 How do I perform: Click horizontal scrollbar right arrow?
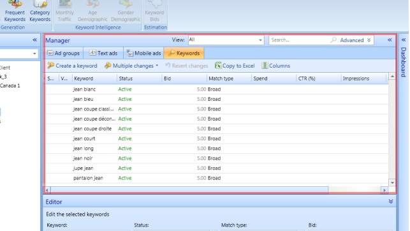point(384,190)
